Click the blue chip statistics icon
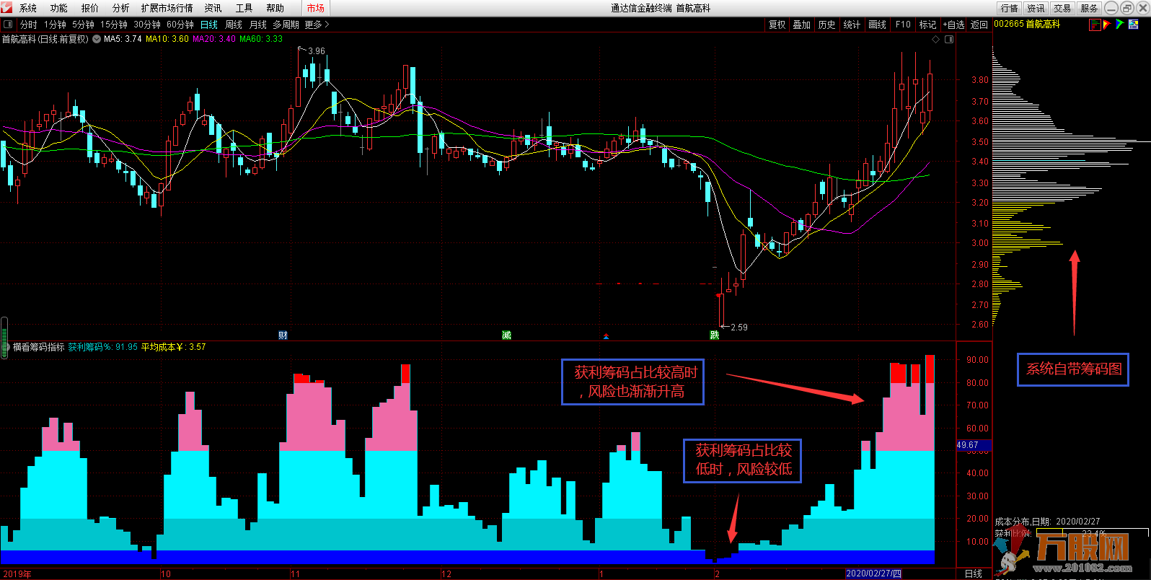The width and height of the screenshot is (1151, 580). pyautogui.click(x=1134, y=24)
